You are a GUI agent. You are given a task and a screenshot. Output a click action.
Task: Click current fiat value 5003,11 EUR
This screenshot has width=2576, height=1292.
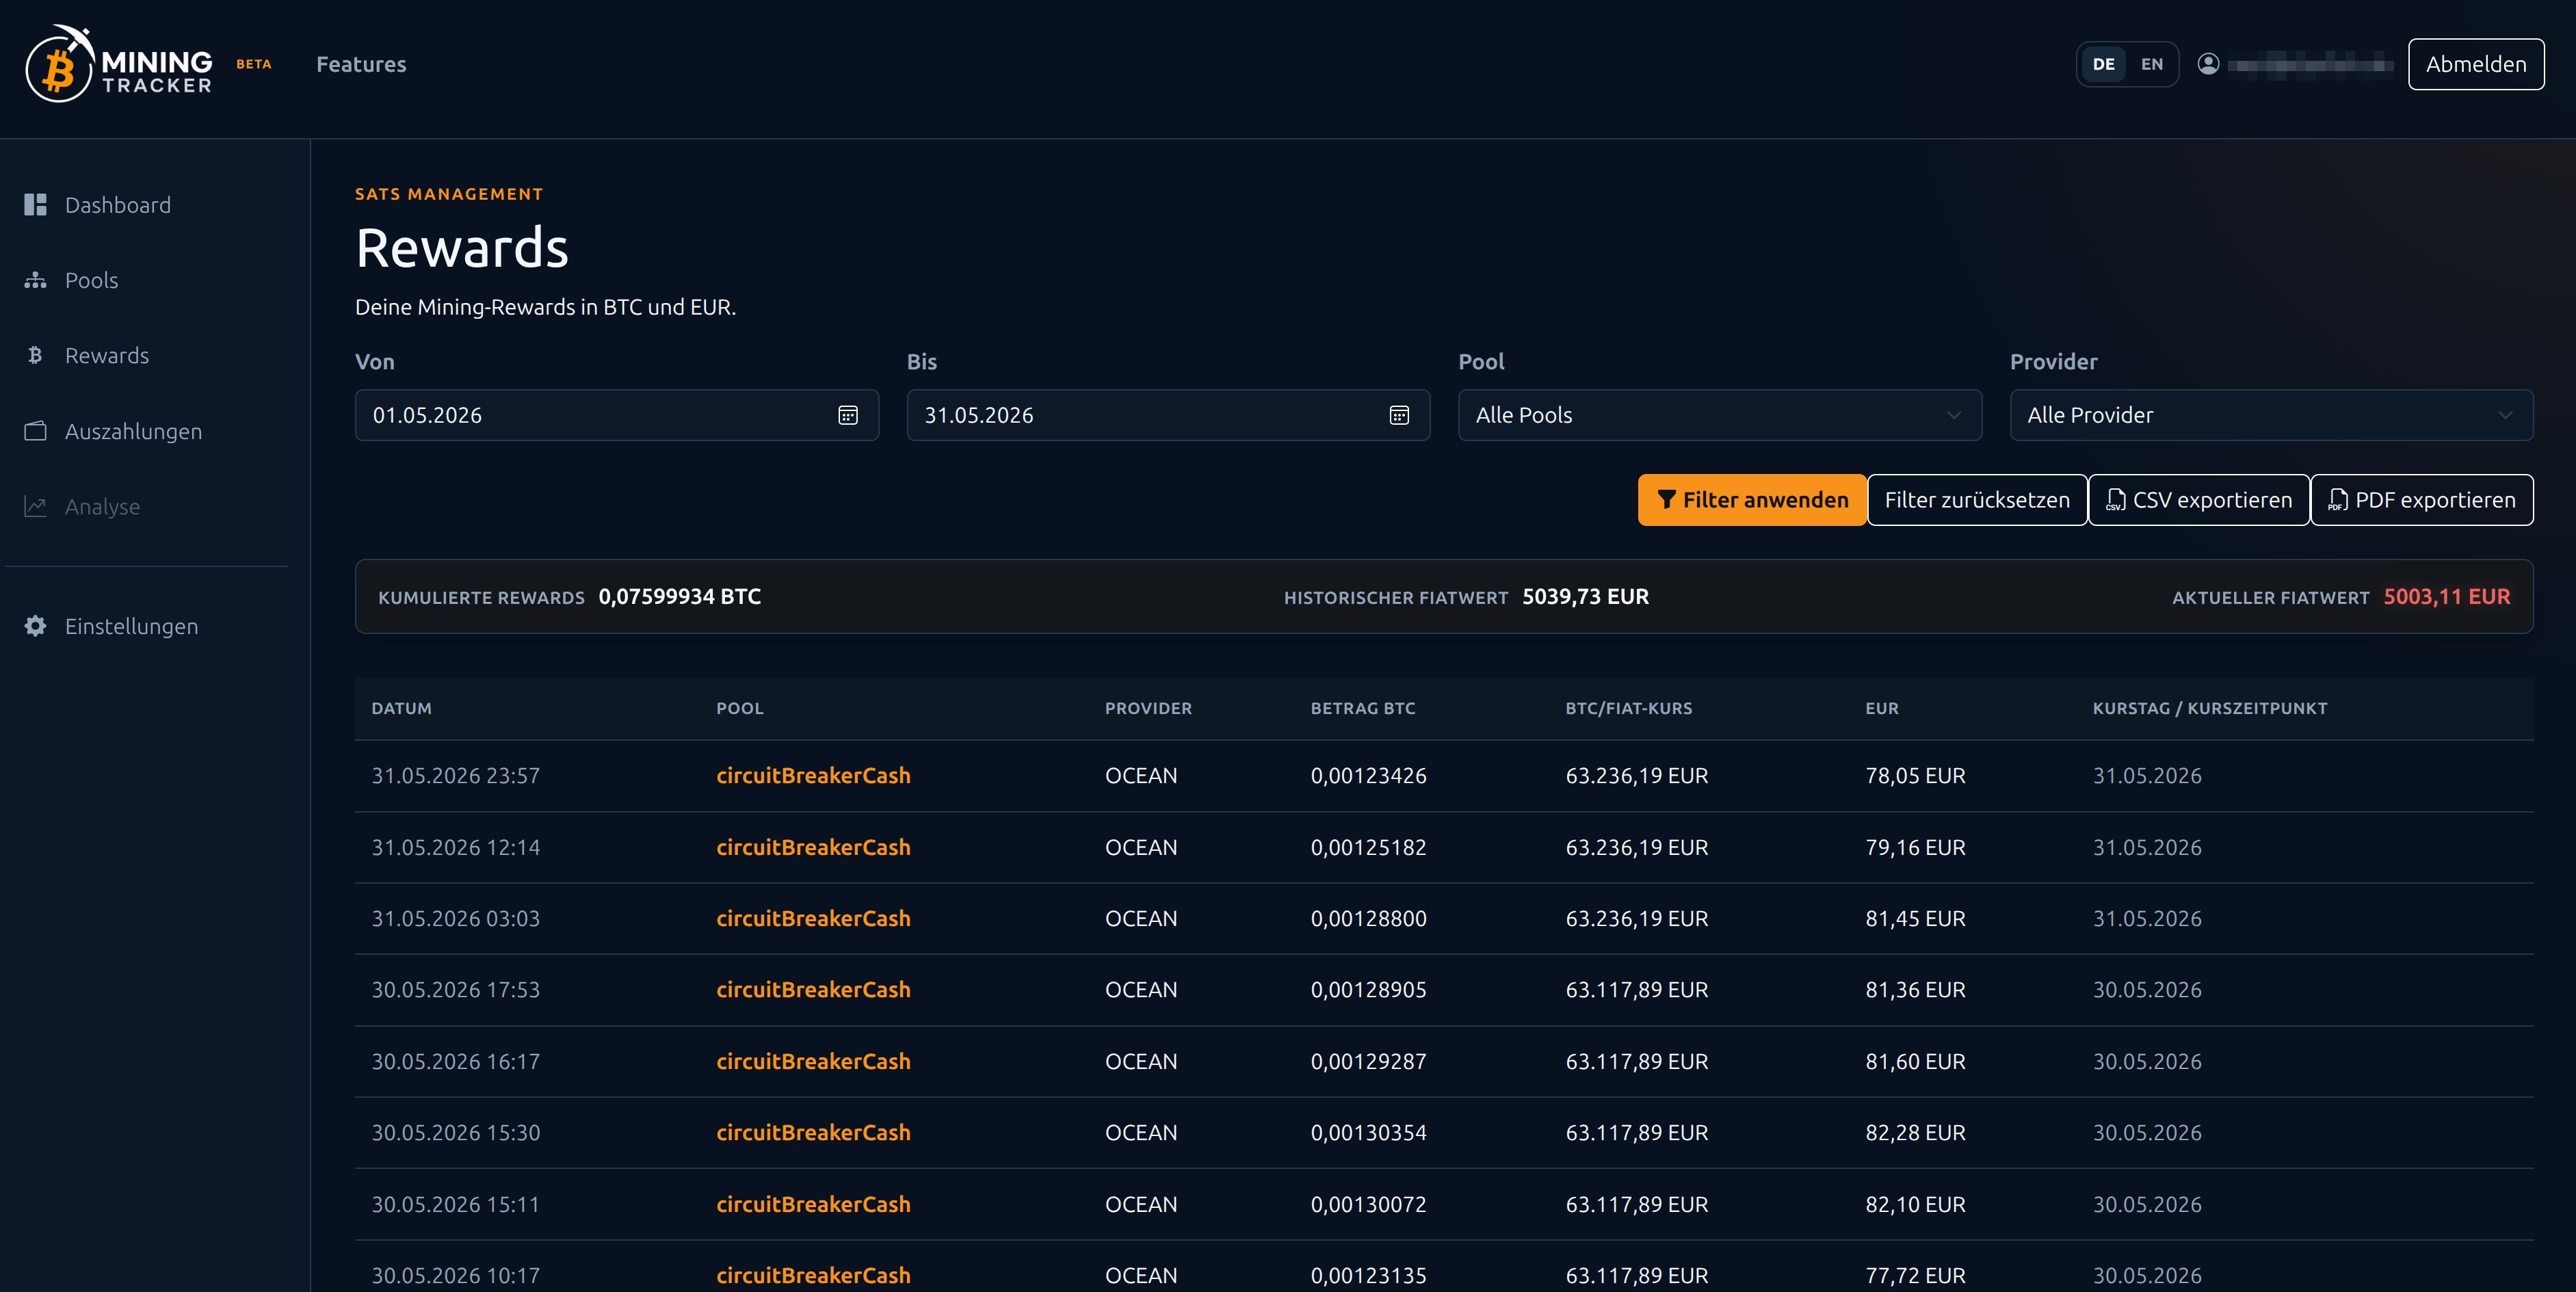2447,597
